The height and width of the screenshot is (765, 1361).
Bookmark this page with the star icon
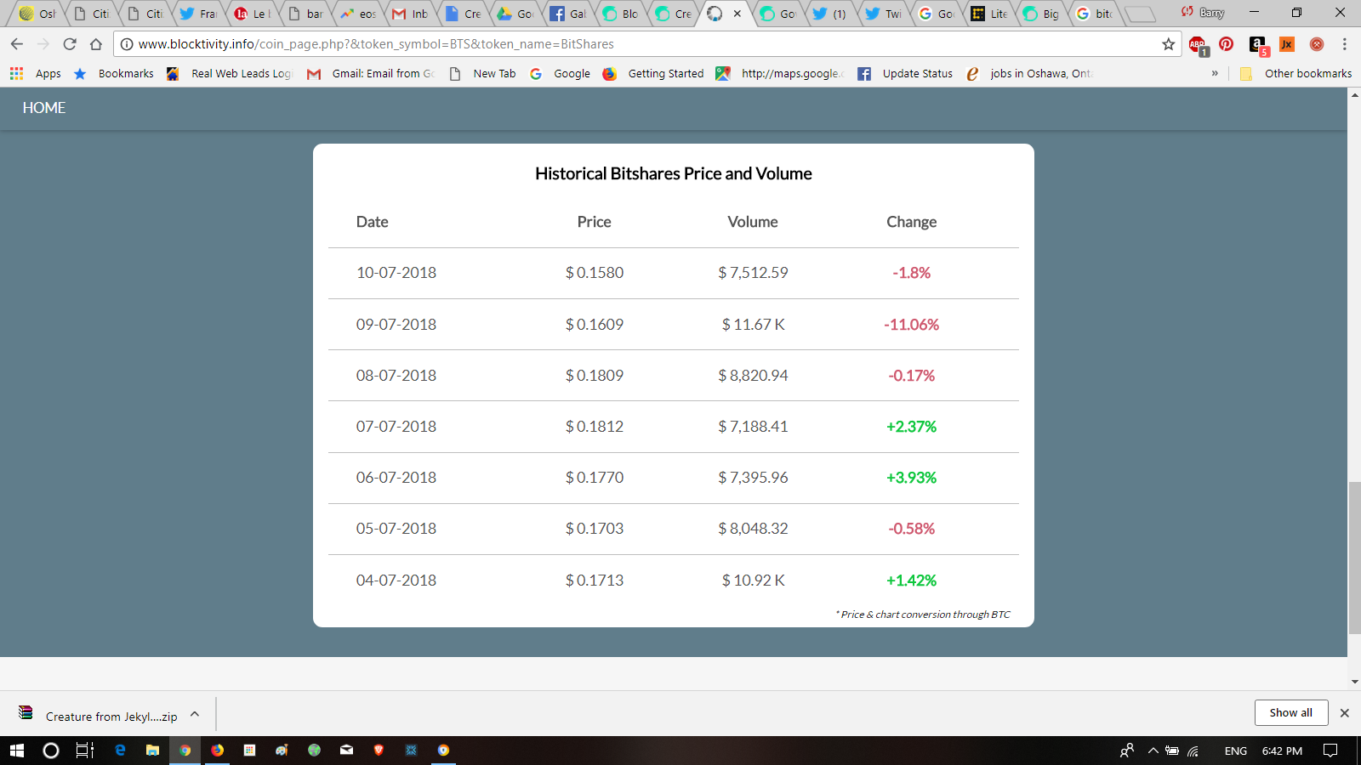tap(1169, 44)
